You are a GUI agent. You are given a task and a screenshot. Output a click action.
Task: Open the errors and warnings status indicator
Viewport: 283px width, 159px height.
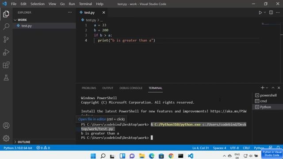[x=43, y=148]
